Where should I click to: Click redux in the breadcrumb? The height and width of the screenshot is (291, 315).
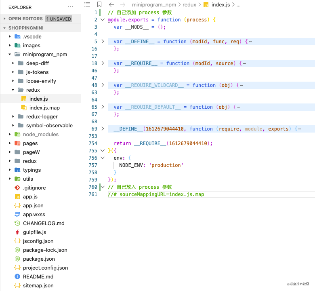pos(189,4)
